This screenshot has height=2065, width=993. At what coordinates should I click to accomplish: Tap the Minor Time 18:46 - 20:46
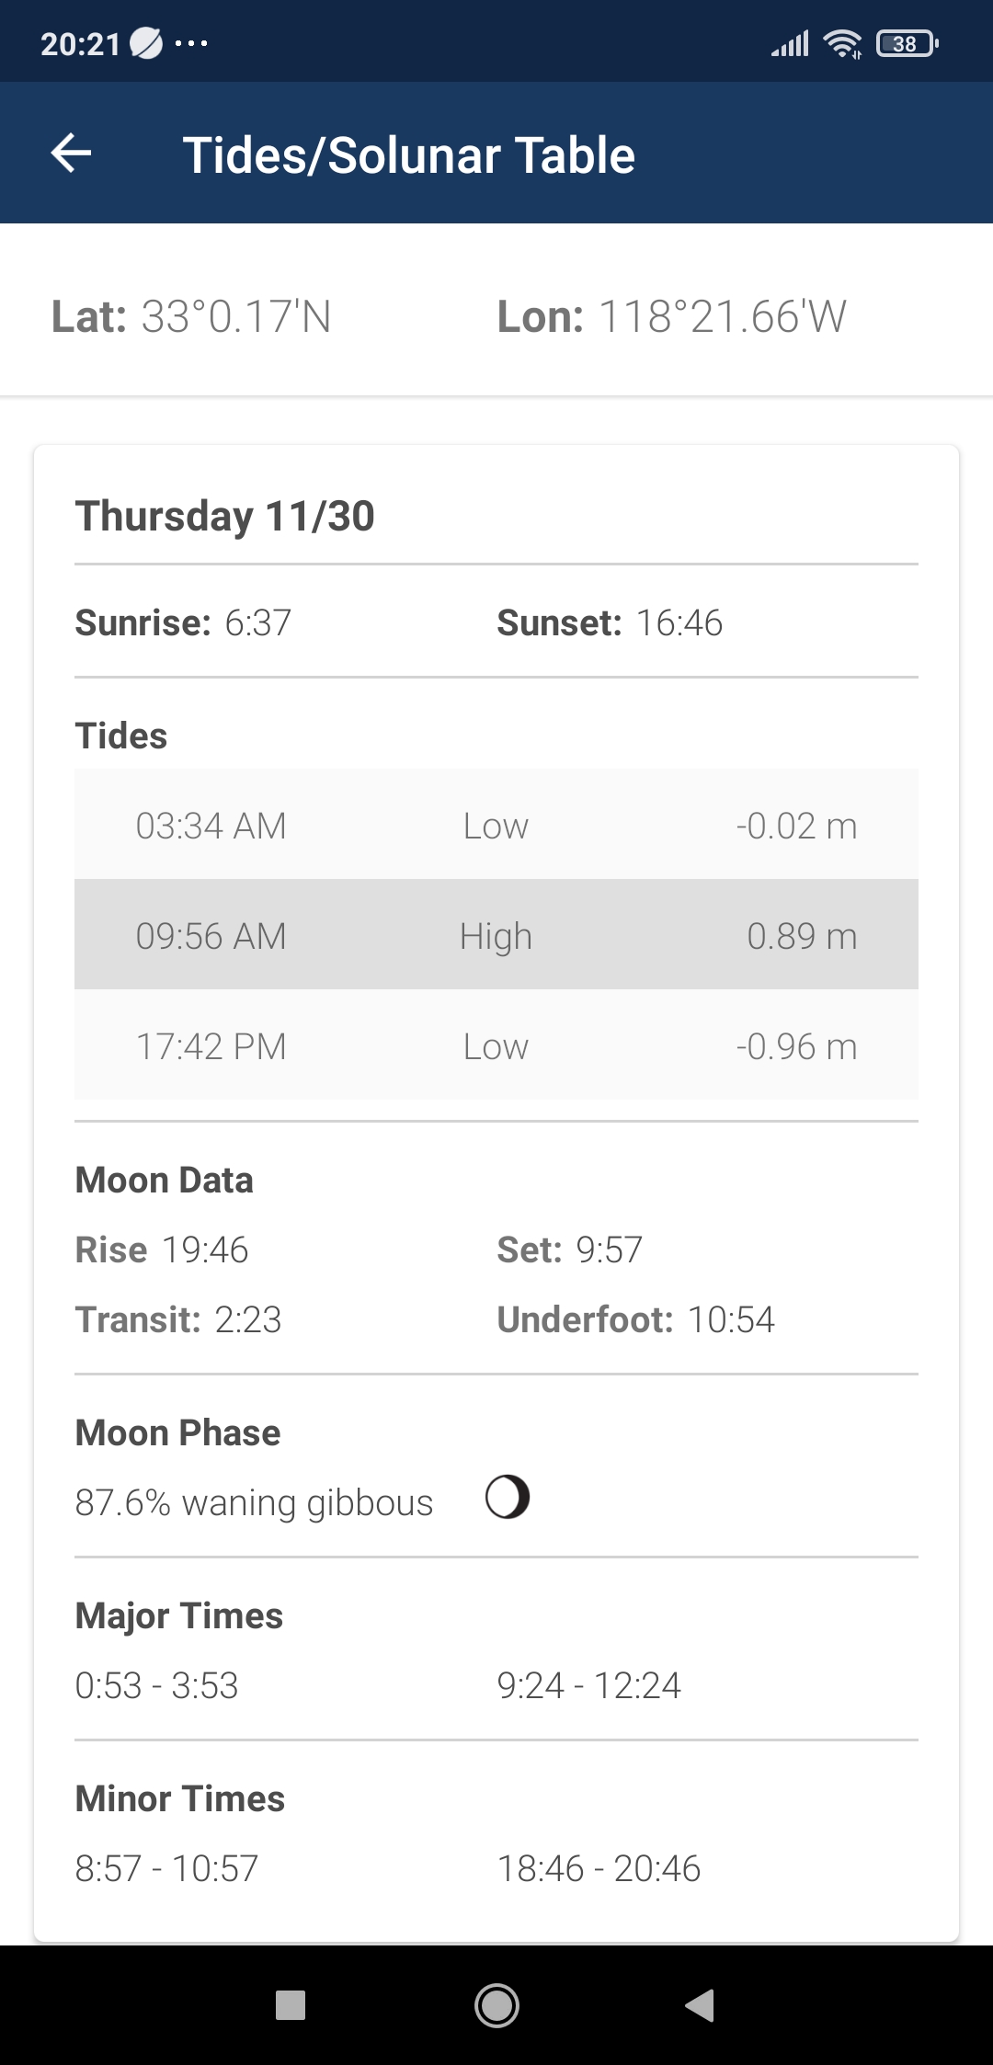(x=599, y=1868)
